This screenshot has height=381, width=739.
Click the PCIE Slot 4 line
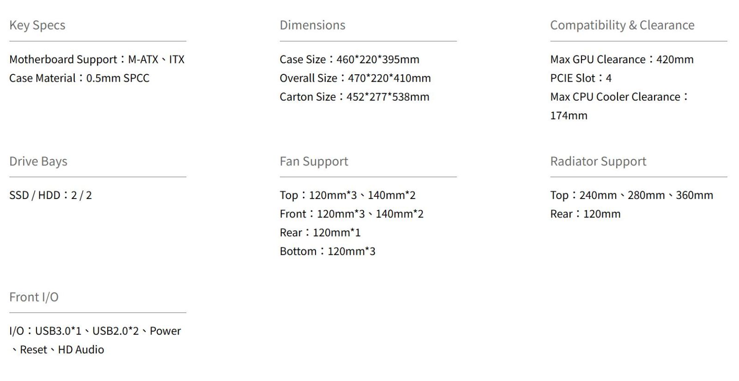(x=581, y=78)
